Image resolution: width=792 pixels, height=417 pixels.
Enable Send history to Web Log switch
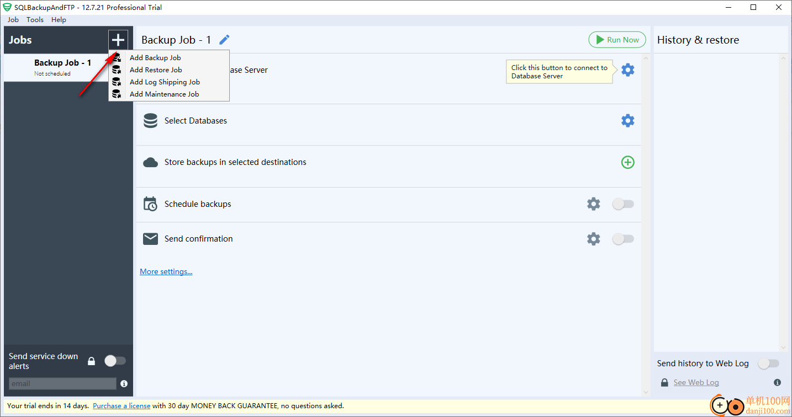pos(768,363)
